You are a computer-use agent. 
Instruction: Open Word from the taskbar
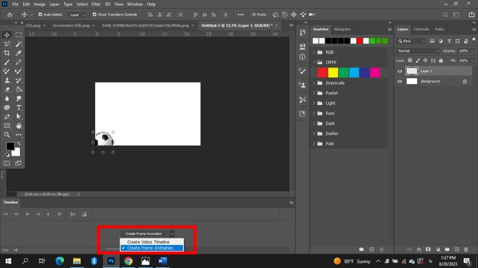[163, 261]
